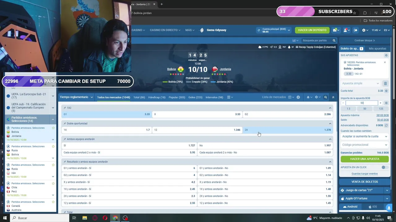Image resolution: width=396 pixels, height=222 pixels.
Task: Open Aceptar si aumenta la cuota dropdown
Action: click(x=364, y=136)
